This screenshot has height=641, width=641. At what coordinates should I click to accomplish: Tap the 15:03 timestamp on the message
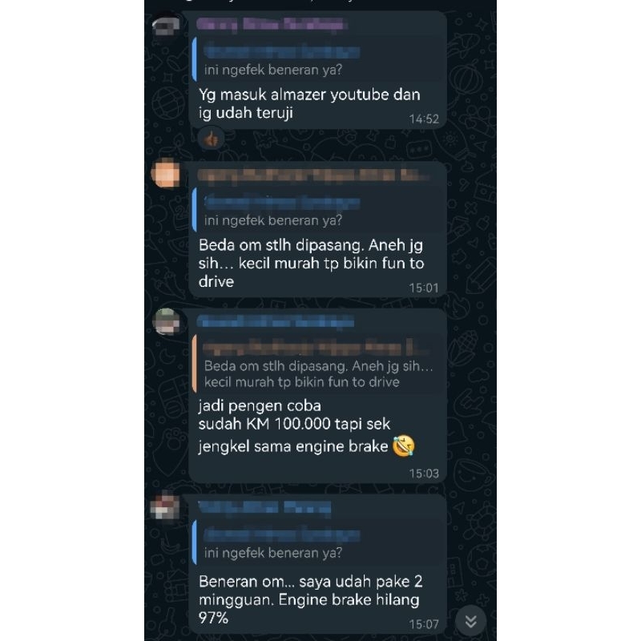(x=424, y=474)
